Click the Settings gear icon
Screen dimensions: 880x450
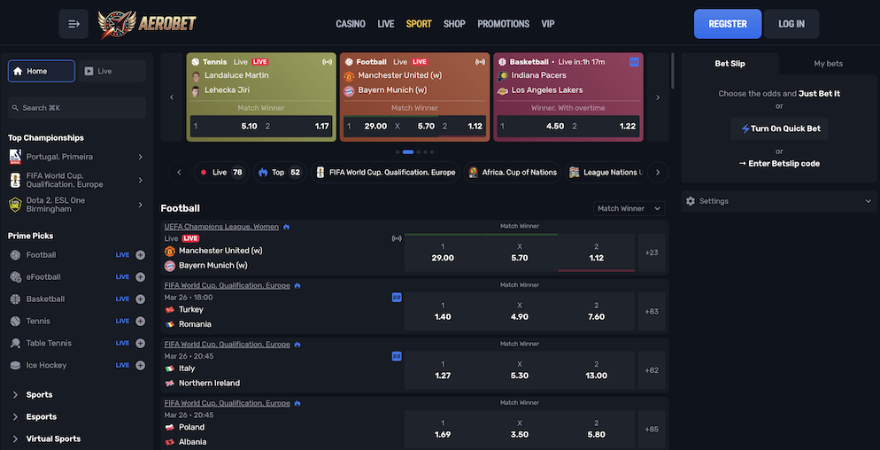(691, 201)
